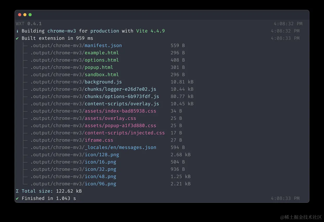Select the icon/96.png file name

(x=100, y=184)
